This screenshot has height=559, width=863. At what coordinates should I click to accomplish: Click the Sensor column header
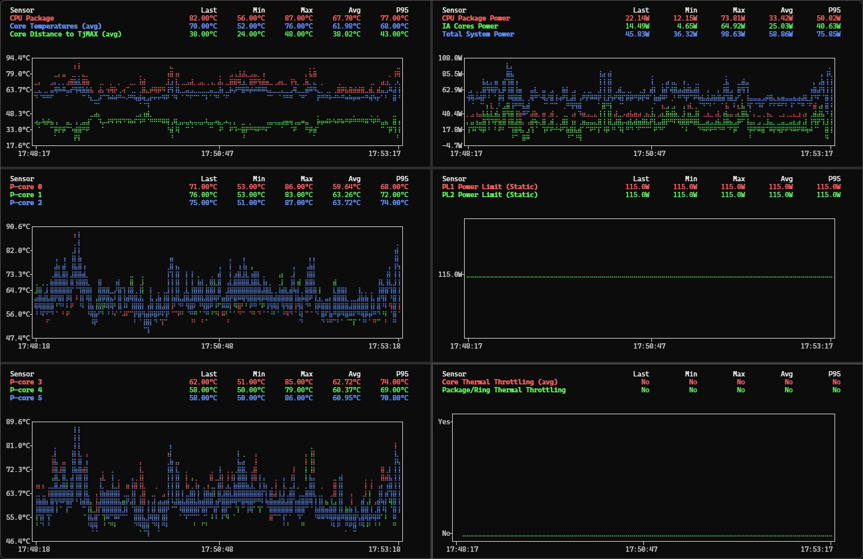click(21, 10)
